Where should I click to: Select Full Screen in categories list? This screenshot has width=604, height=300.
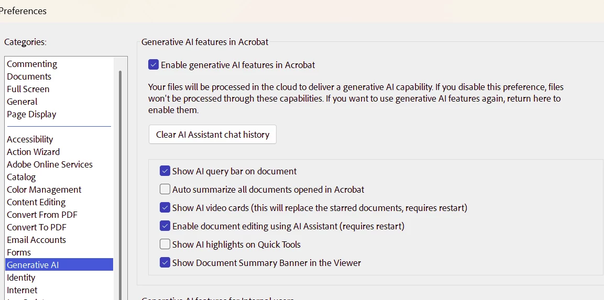coord(28,90)
